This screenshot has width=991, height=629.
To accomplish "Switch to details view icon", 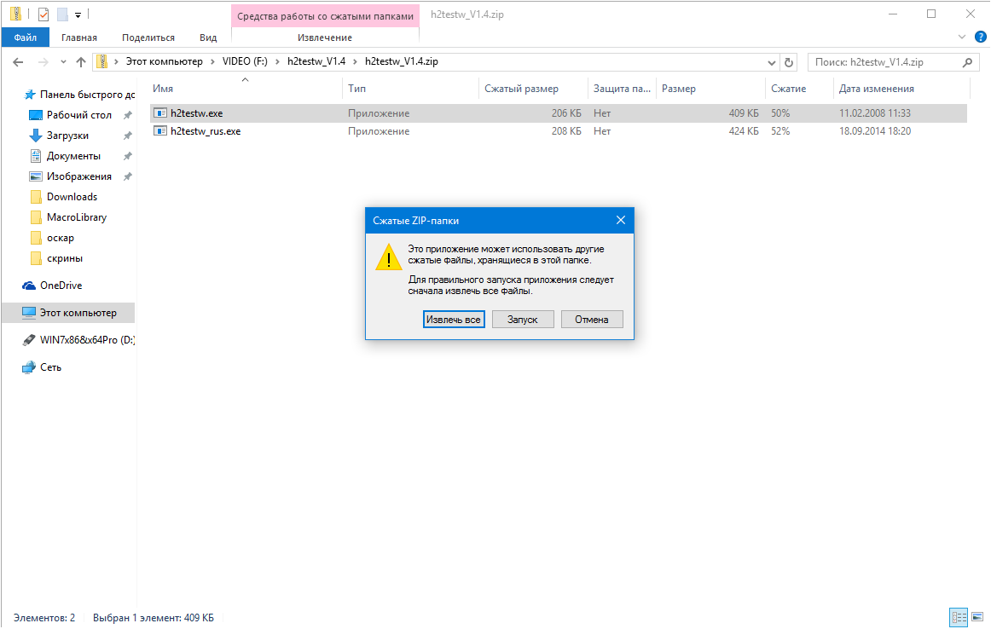I will 959,617.
